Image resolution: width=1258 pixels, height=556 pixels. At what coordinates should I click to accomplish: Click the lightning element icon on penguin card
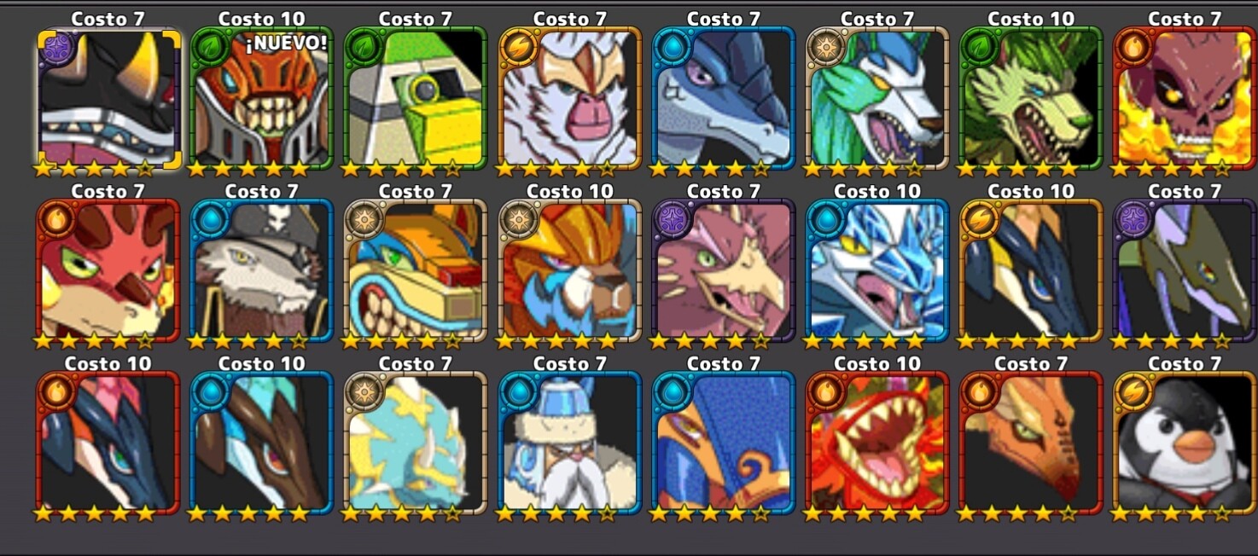(1134, 392)
